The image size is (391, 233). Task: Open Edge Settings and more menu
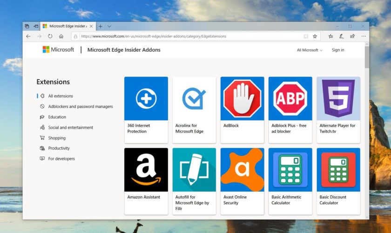363,36
